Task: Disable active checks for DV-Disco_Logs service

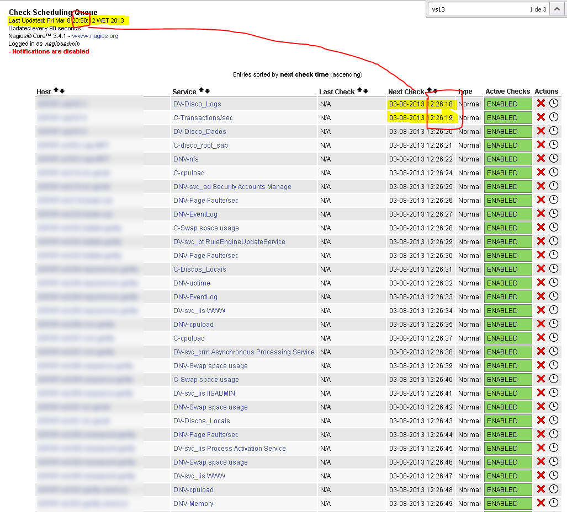Action: click(x=540, y=104)
